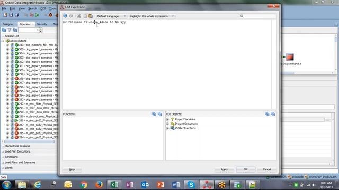Viewport: 339px width, 190px height.
Task: Click OK to confirm the expression
Action: pyautogui.click(x=245, y=169)
